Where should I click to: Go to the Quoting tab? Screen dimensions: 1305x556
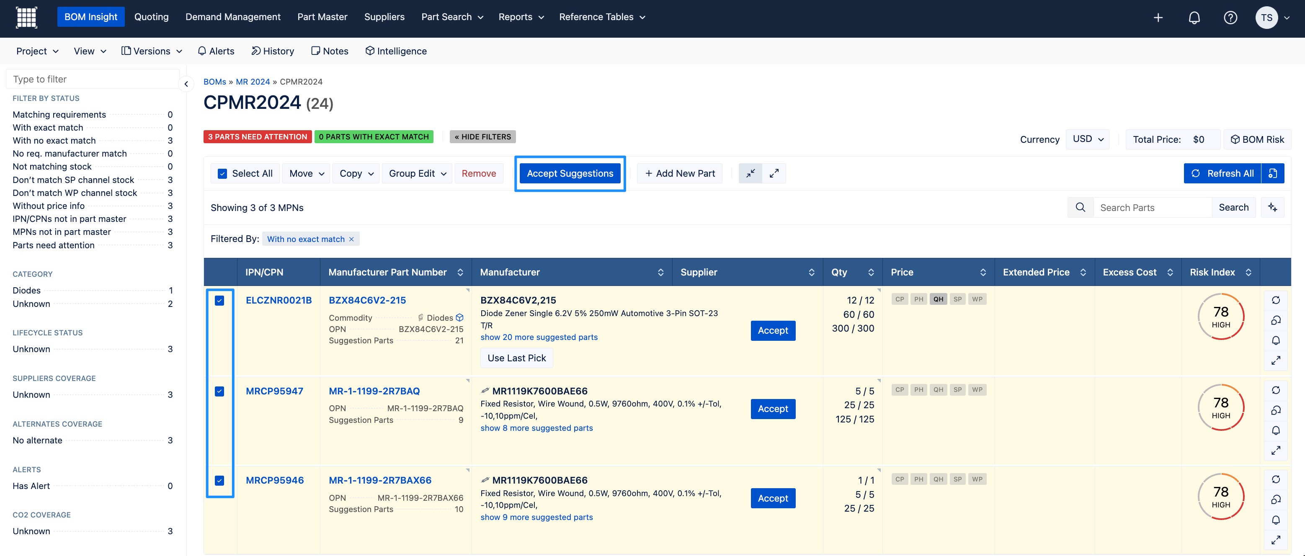click(x=152, y=17)
